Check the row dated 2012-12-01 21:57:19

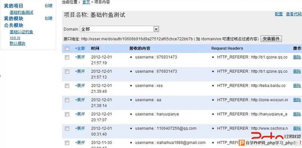click(x=67, y=57)
